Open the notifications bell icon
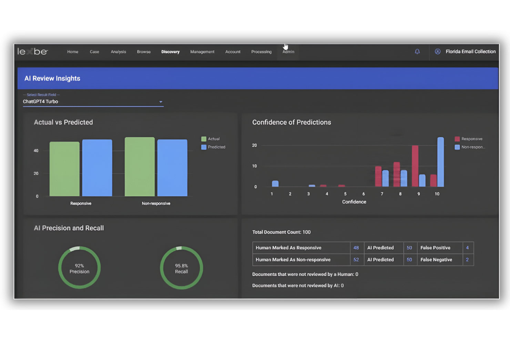The width and height of the screenshot is (510, 340). tap(417, 52)
